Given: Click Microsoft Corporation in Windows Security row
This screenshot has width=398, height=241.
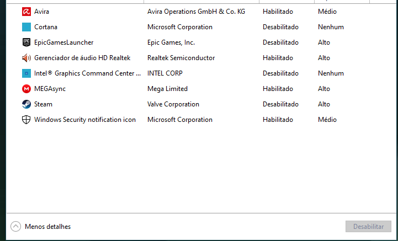Looking at the screenshot, I should [x=180, y=120].
